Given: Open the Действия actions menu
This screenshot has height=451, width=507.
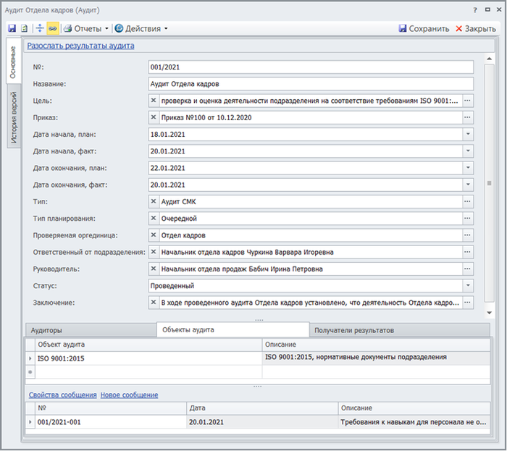Looking at the screenshot, I should click(141, 29).
